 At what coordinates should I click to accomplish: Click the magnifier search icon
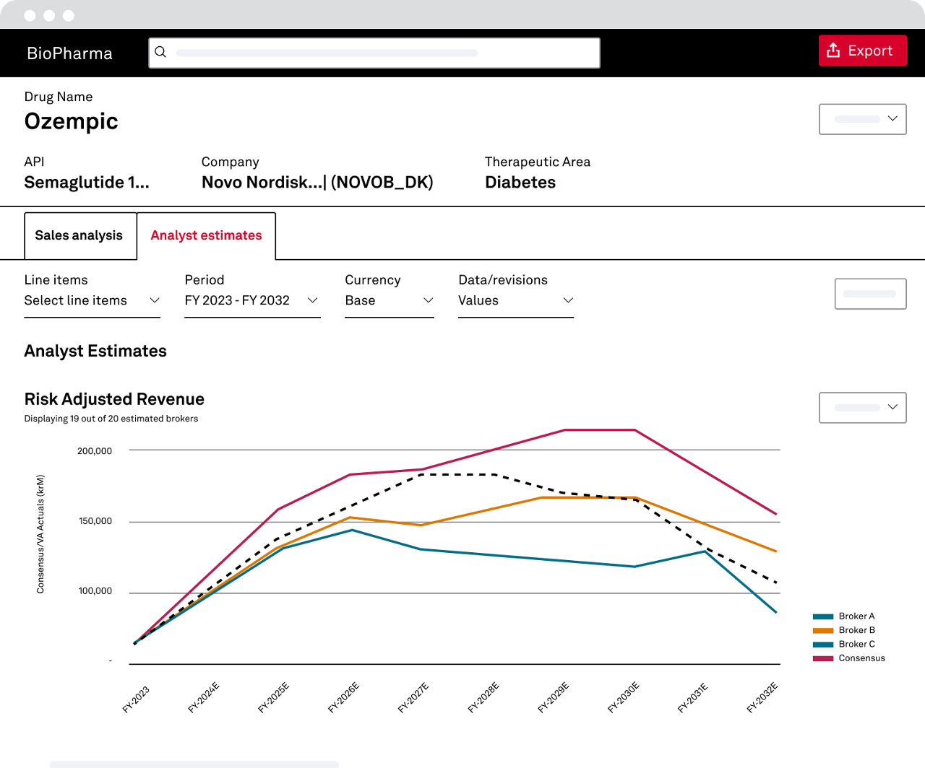pos(160,52)
